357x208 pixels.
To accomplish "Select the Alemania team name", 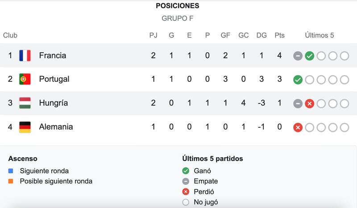I will (56, 127).
